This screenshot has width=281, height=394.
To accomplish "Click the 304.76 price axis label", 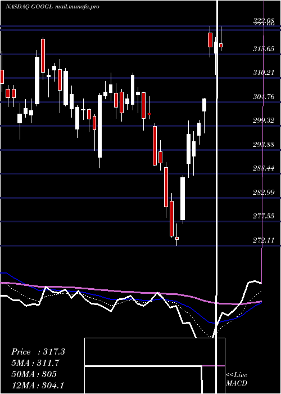I will pyautogui.click(x=264, y=97).
